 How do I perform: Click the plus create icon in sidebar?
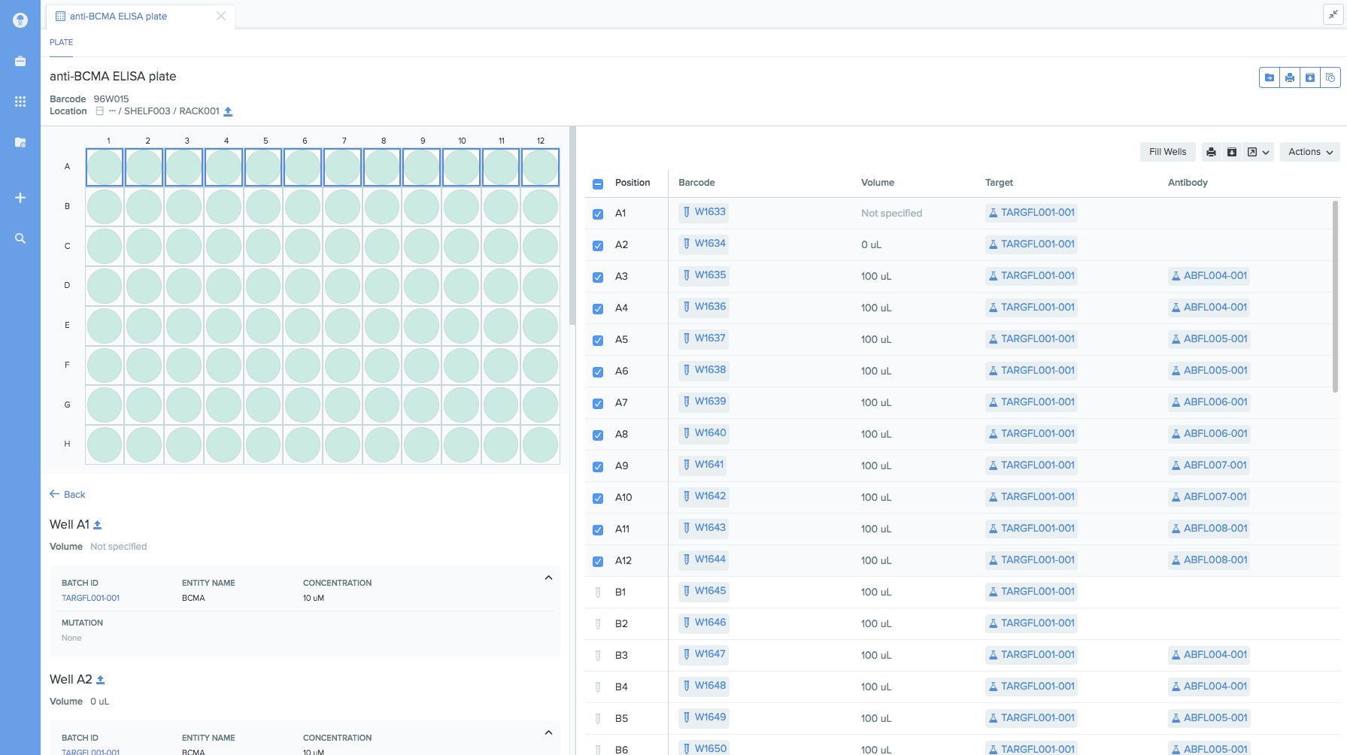click(20, 198)
